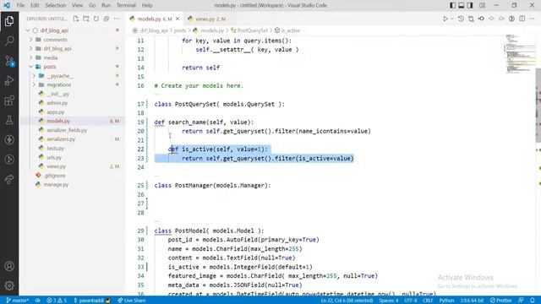Click the git commit node icon in editor toolbar
541x304 pixels.
[481, 19]
